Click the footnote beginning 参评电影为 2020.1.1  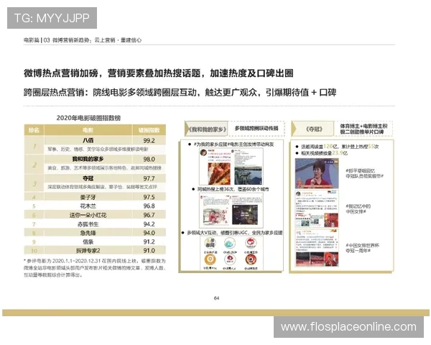(95, 267)
